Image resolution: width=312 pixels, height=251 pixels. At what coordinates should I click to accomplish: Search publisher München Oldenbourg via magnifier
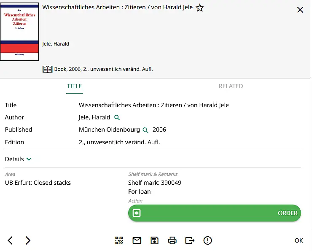pyautogui.click(x=146, y=130)
